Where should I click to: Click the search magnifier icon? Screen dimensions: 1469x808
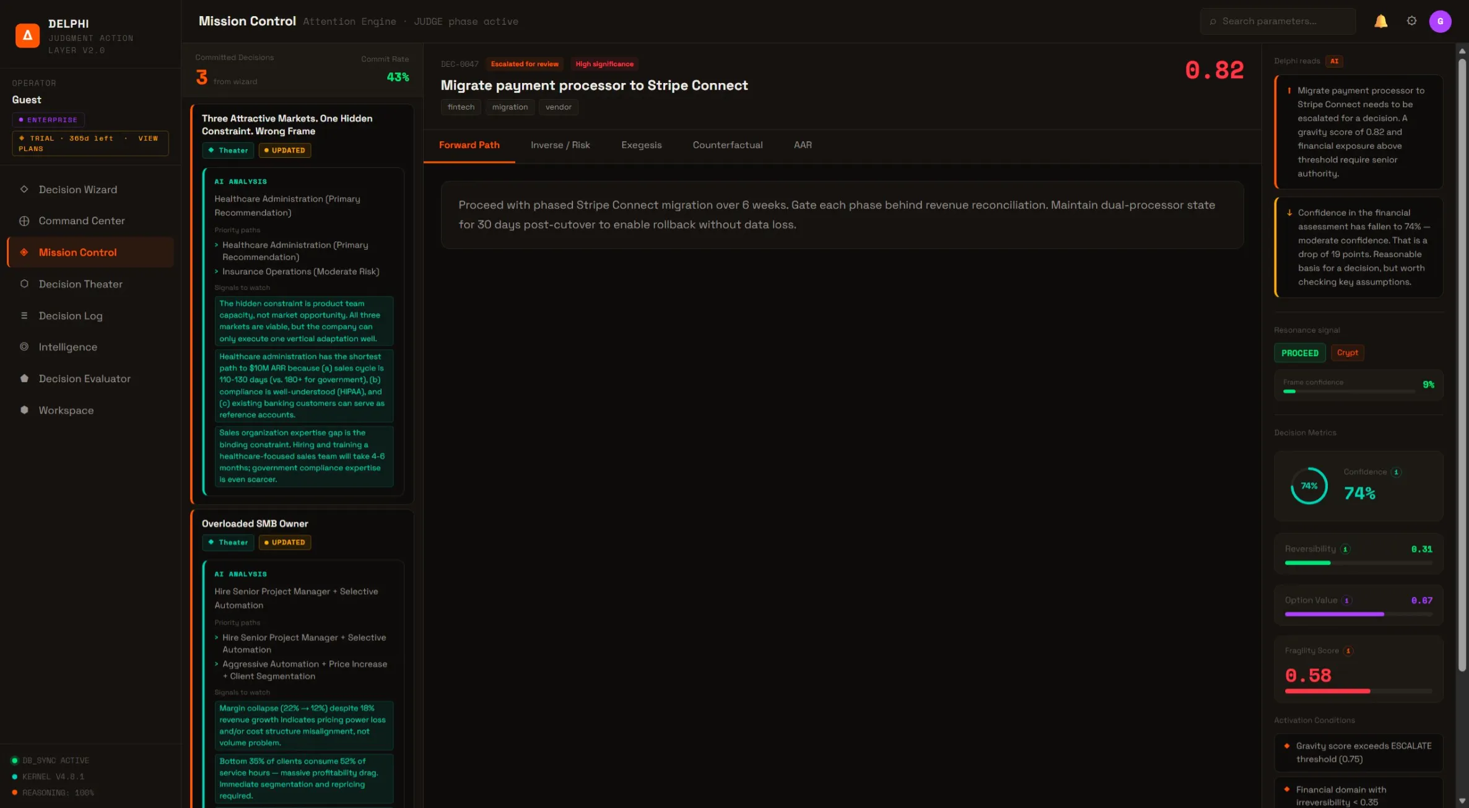coord(1213,22)
